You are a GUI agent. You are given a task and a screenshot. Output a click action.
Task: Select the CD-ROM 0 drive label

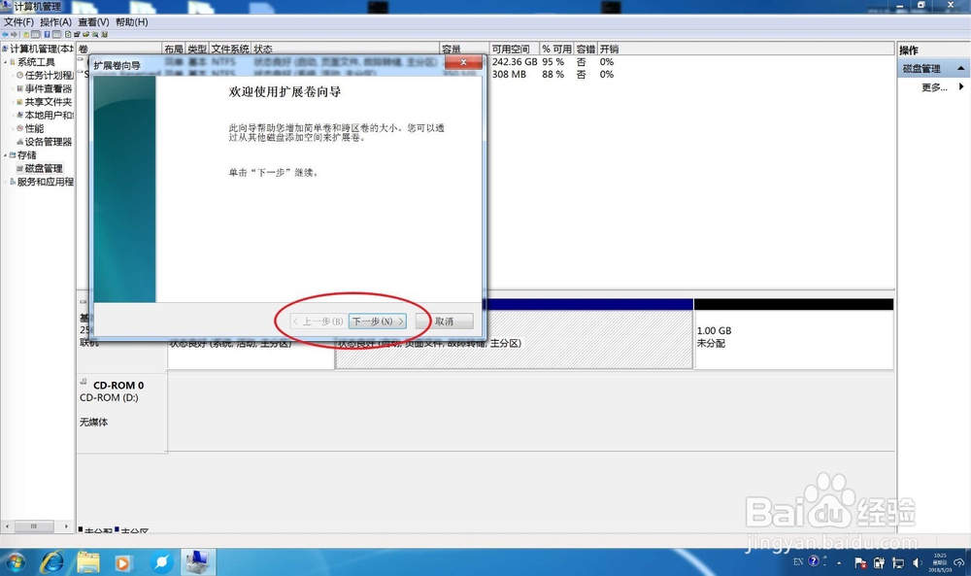(x=118, y=386)
